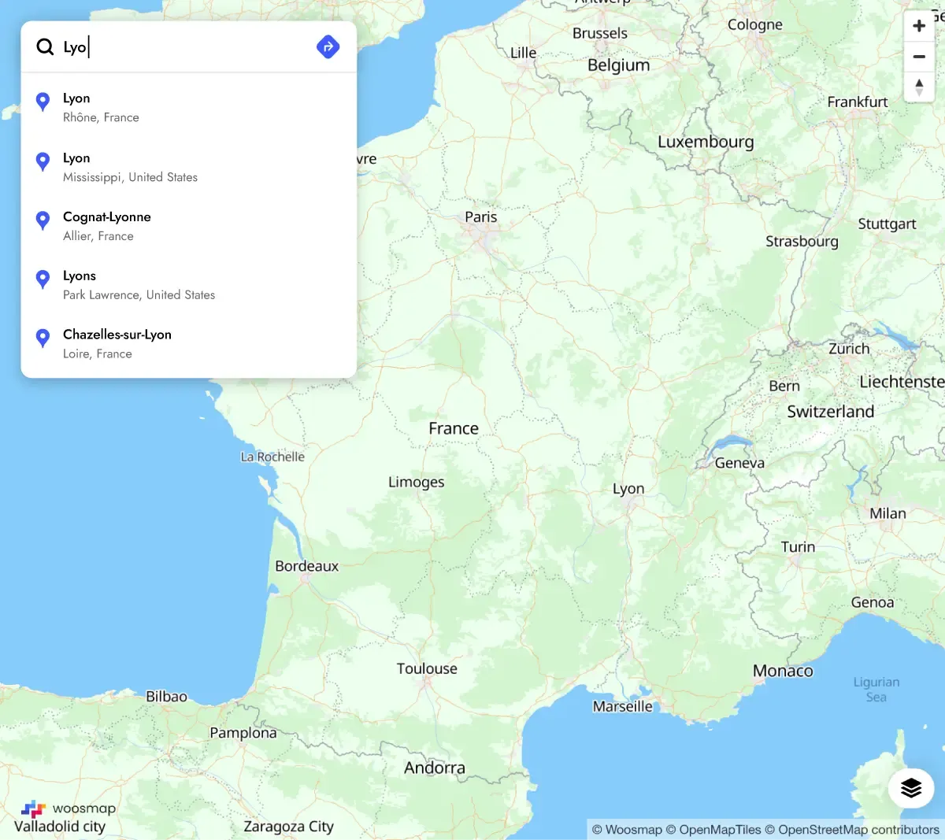Click the pin icon beside Chazelles-sur-Lyon
Image resolution: width=945 pixels, height=840 pixels.
43,339
